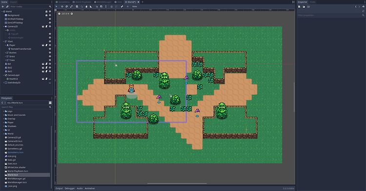The height and width of the screenshot is (191, 366).
Task: Expand the Music and Sounds folder
Action: (4, 115)
